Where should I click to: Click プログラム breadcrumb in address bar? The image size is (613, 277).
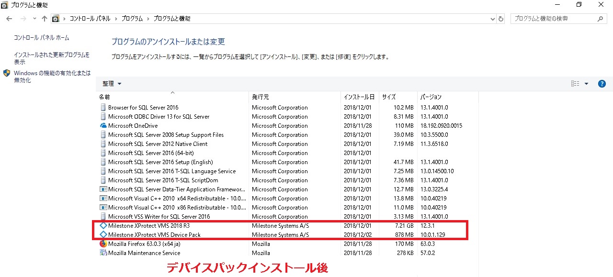132,19
